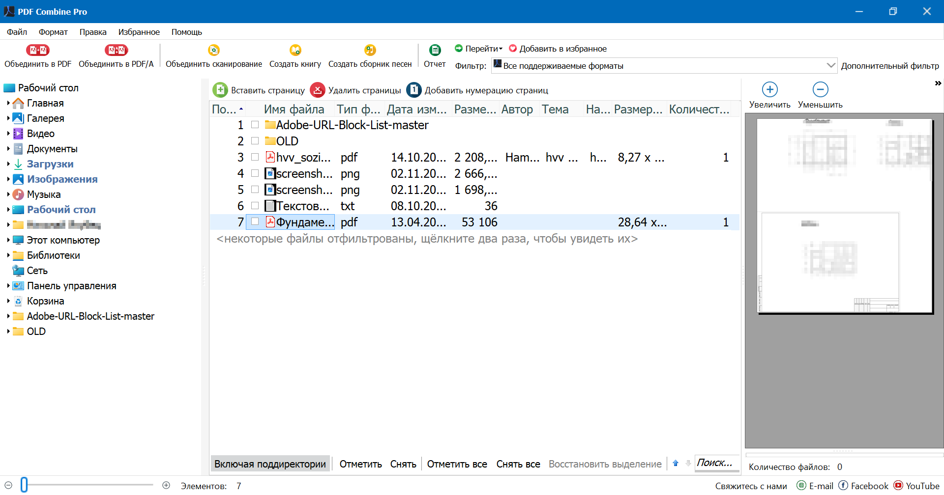Click the Combine to PDF icon

click(38, 50)
